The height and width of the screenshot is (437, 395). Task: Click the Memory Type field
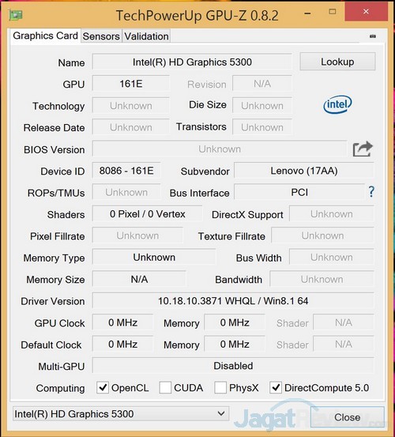154,258
